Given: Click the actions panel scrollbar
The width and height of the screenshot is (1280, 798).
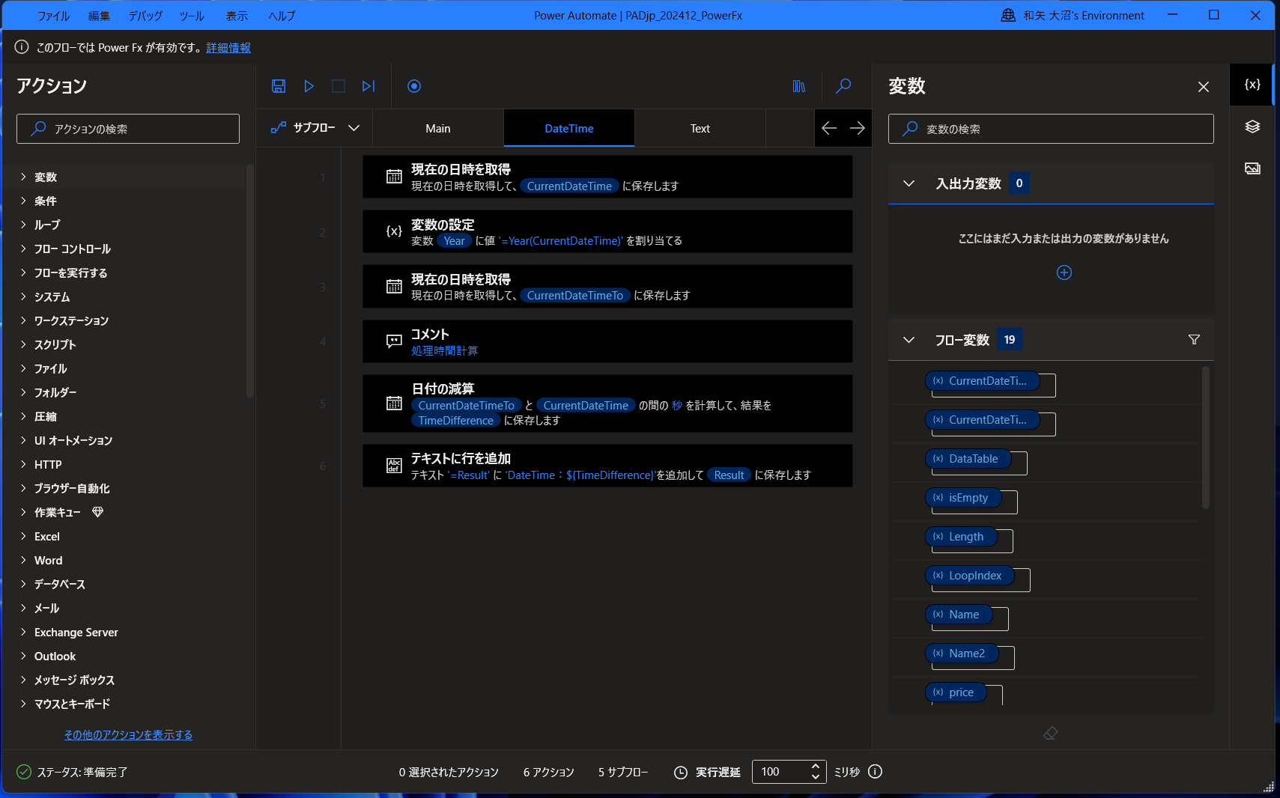Looking at the screenshot, I should pyautogui.click(x=250, y=281).
